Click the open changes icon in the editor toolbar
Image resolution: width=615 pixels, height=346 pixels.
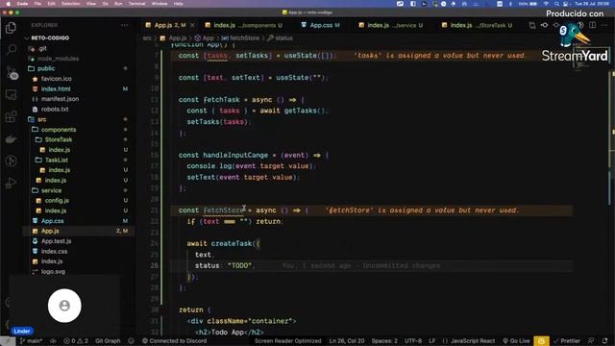tap(532, 25)
